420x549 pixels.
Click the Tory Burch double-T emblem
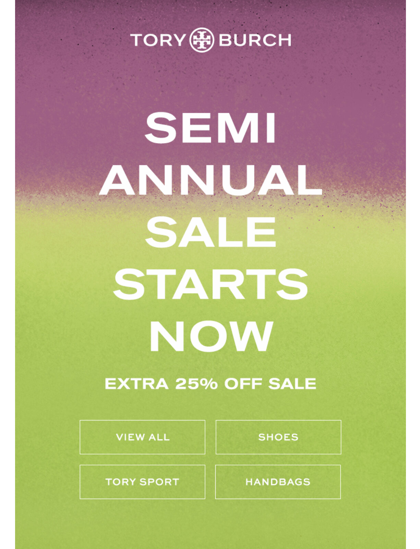click(202, 40)
